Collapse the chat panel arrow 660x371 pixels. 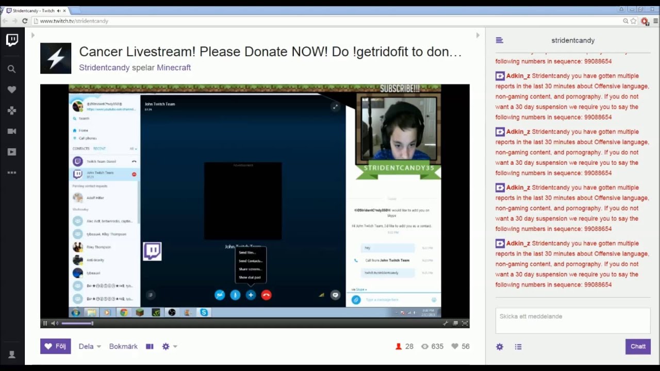[477, 36]
